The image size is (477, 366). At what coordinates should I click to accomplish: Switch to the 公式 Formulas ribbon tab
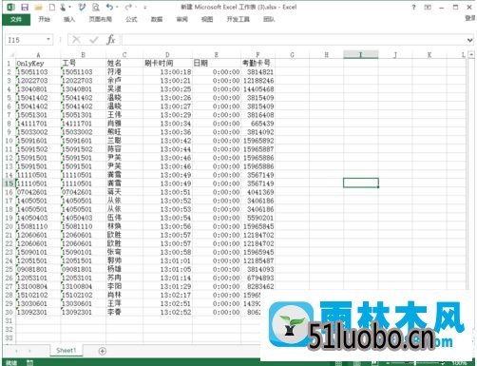pyautogui.click(x=131, y=19)
